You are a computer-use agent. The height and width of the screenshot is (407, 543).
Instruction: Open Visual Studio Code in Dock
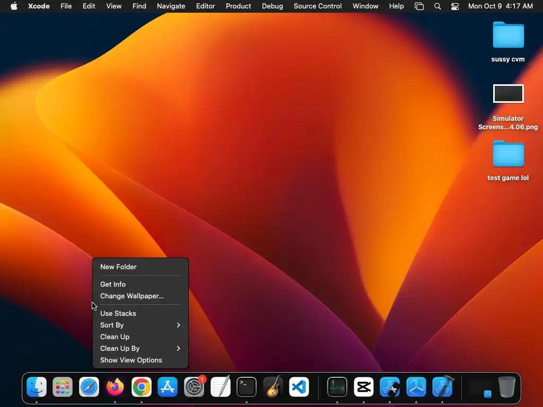[299, 386]
